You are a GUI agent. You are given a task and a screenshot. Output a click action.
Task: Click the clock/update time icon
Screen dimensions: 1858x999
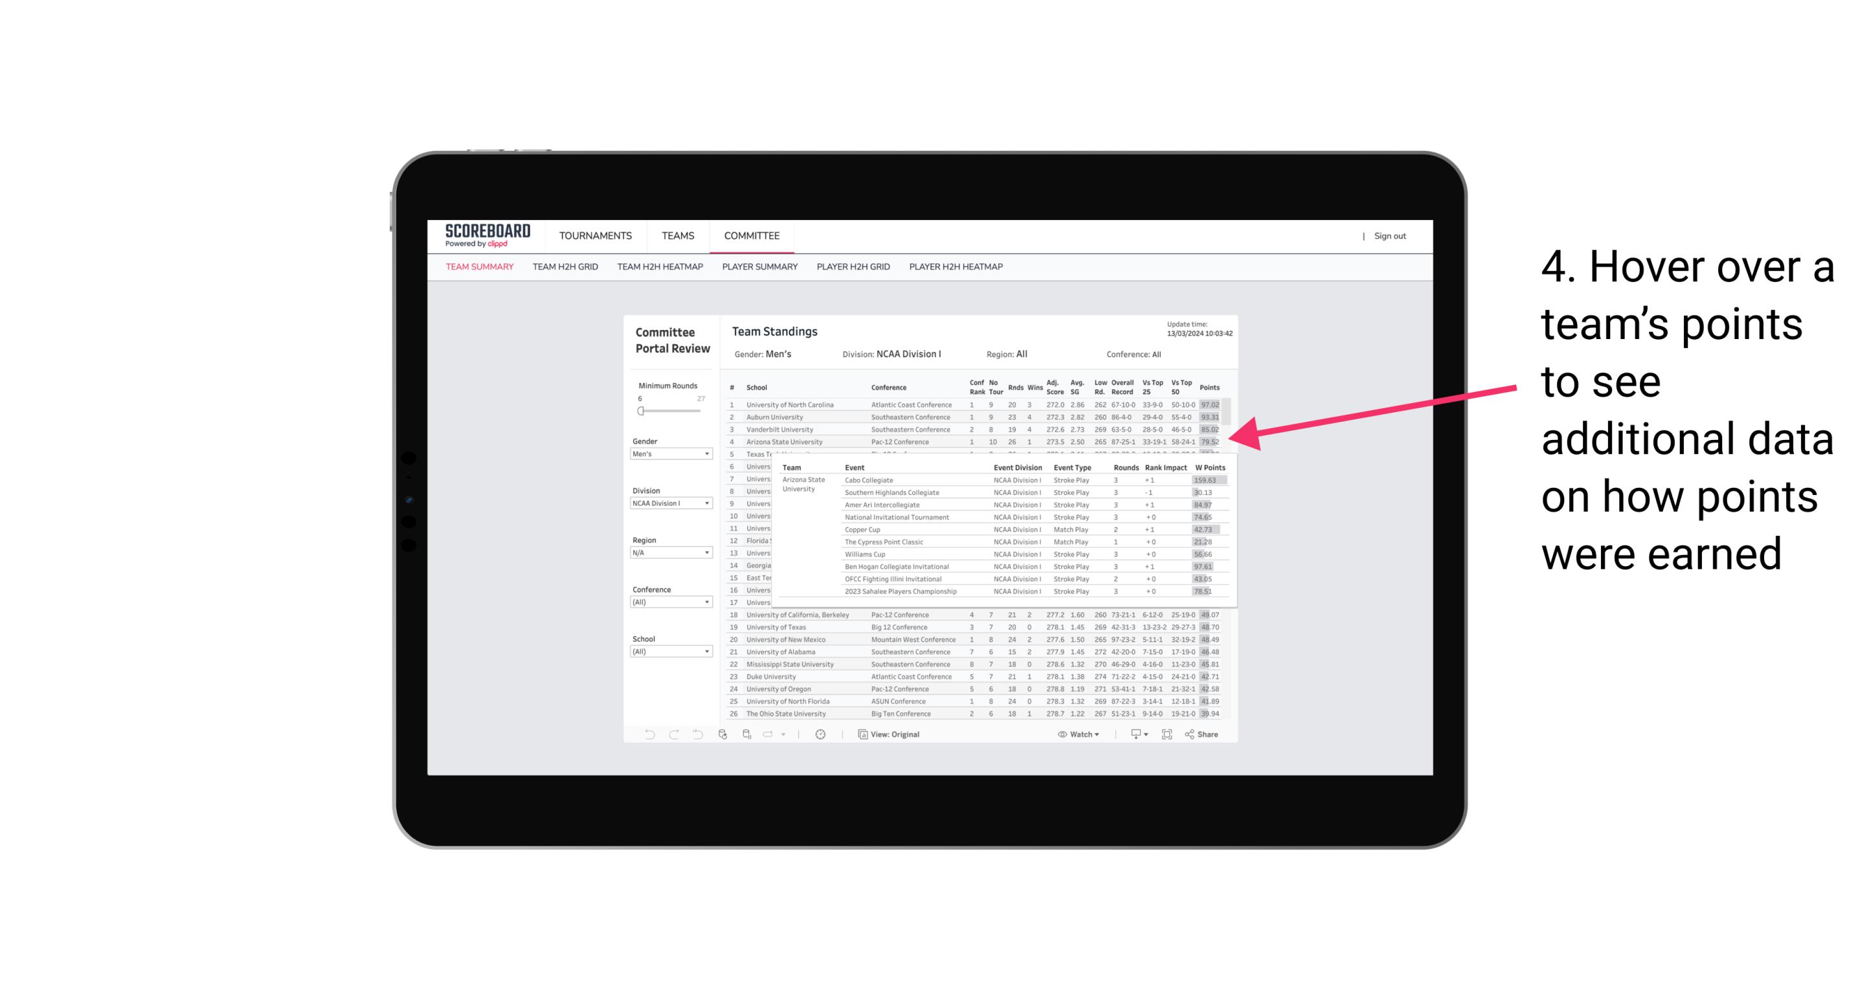tap(822, 734)
